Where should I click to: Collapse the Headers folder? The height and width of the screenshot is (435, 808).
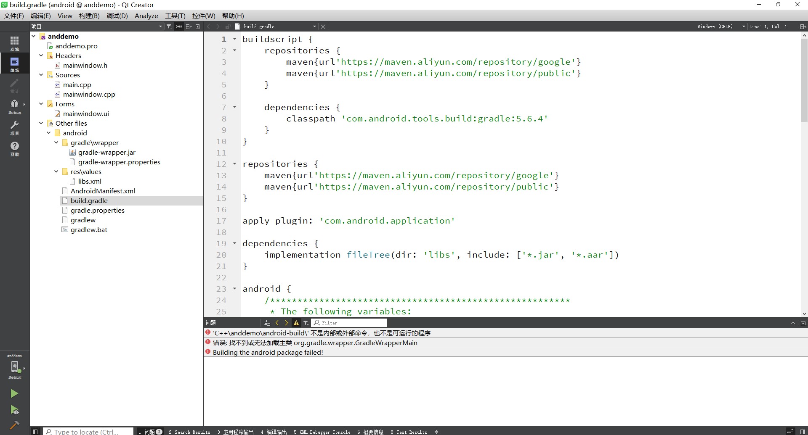[41, 55]
